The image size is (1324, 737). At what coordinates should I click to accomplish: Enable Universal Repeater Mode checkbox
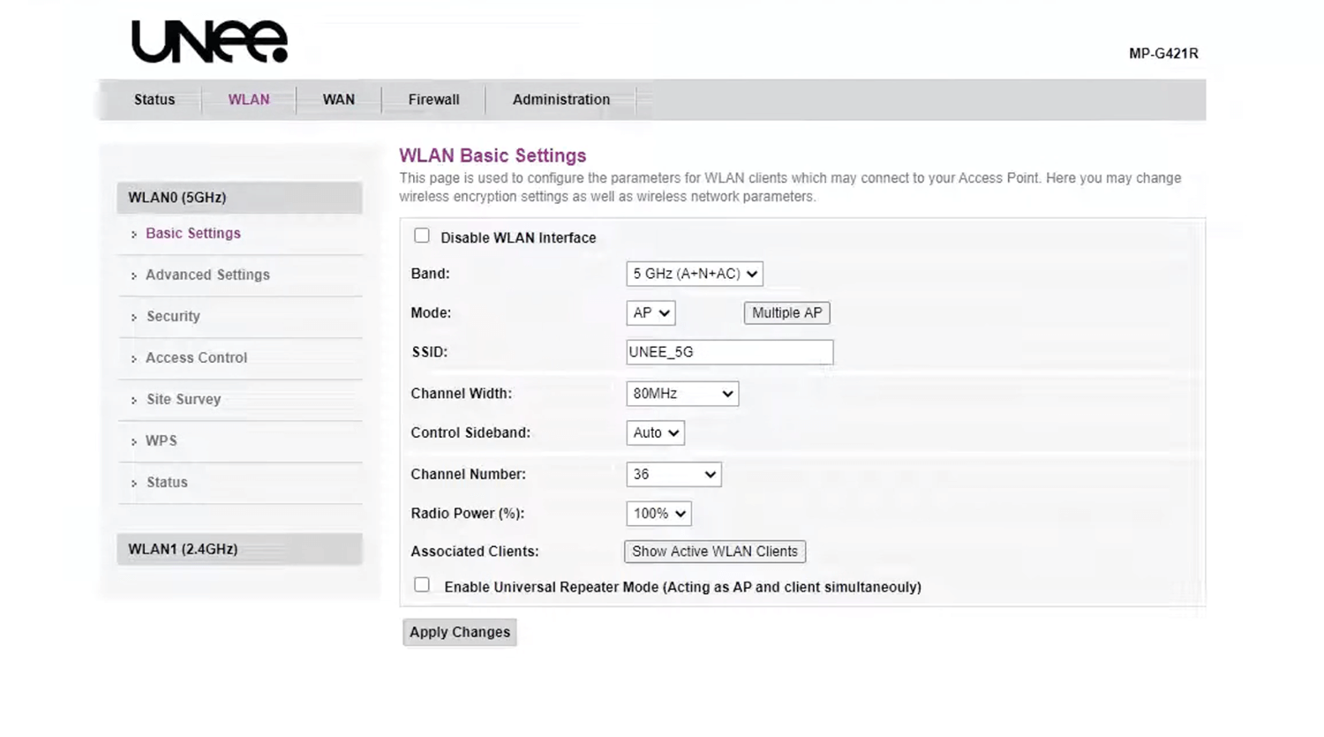[422, 585]
